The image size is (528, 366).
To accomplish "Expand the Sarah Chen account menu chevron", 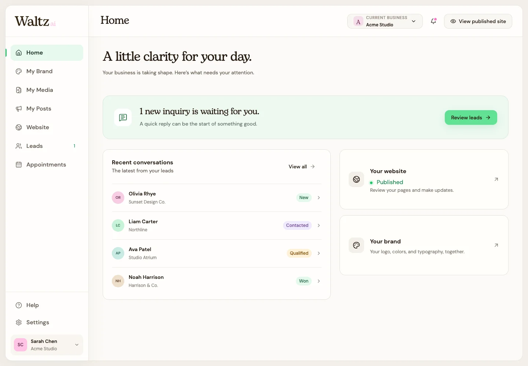I will pyautogui.click(x=77, y=345).
